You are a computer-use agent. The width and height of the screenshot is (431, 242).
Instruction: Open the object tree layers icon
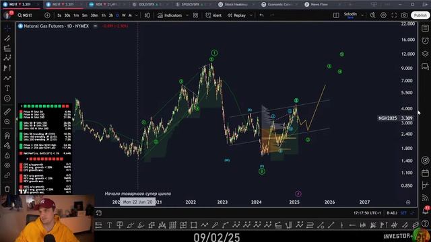tap(425, 54)
